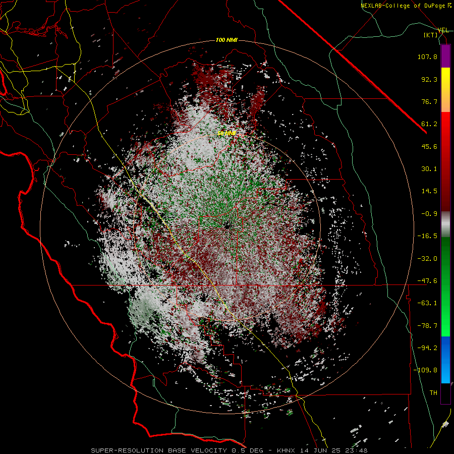The height and width of the screenshot is (454, 454).
Task: Click the 61.2 velocity scale value
Action: click(429, 124)
